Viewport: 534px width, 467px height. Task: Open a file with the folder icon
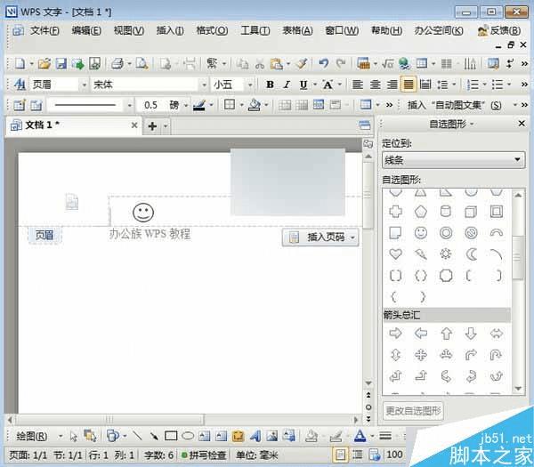[x=44, y=64]
